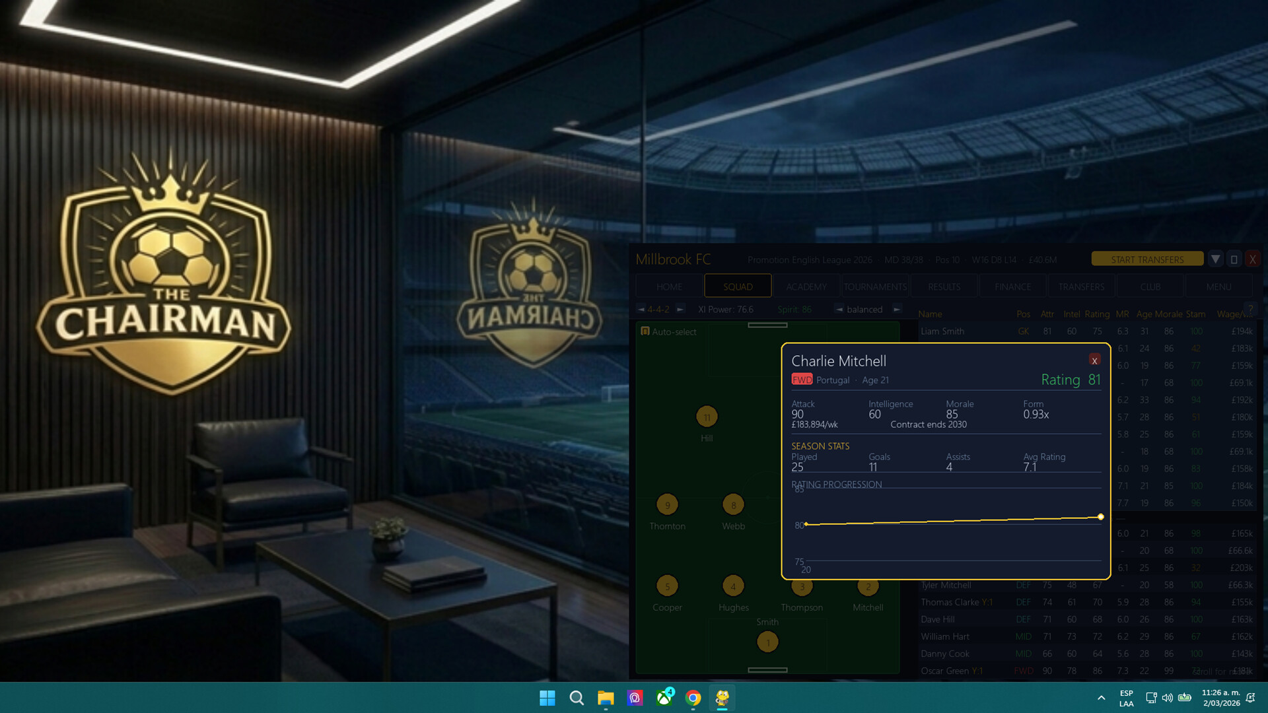Select goalkeeper token number 1
The image size is (1268, 713).
point(767,642)
